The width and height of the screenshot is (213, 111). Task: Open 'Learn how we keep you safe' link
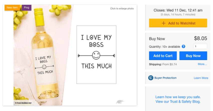(178, 97)
